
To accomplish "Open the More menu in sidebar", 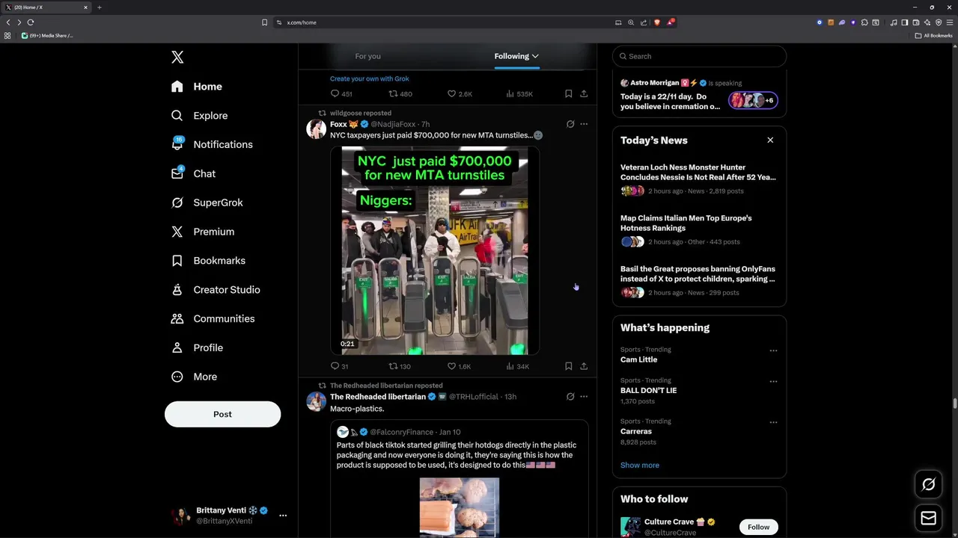I will click(194, 377).
